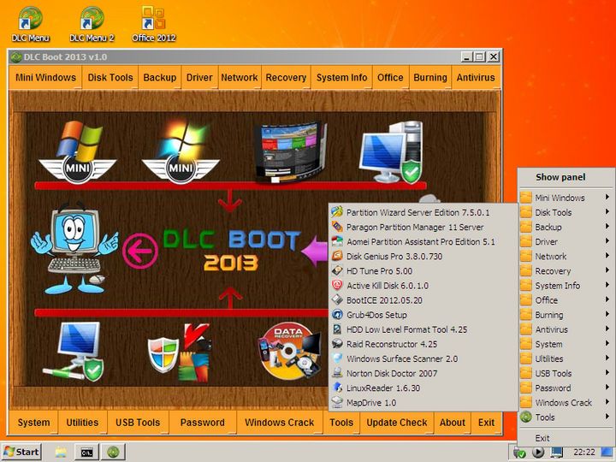Click the Mini Windows 7 logo icon
This screenshot has height=462, width=616.
click(181, 152)
